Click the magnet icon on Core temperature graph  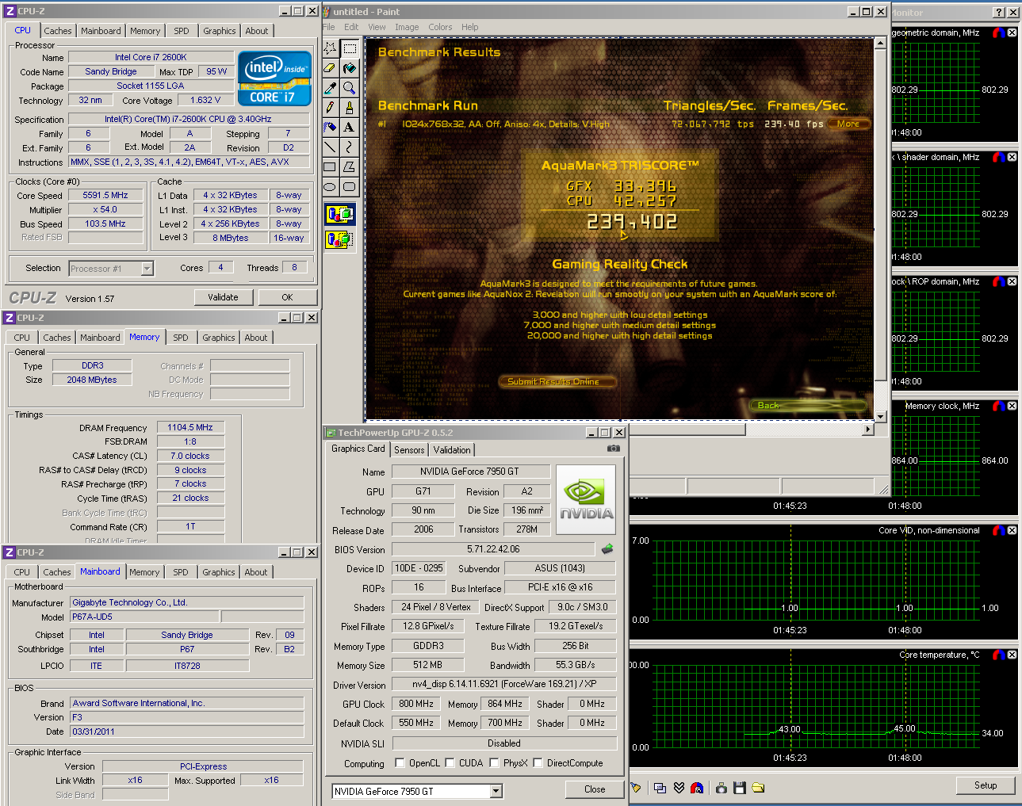[999, 655]
